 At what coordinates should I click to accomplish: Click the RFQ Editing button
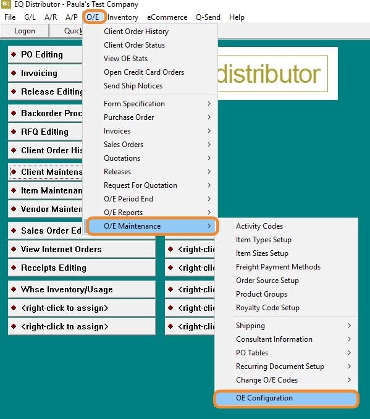(x=46, y=132)
